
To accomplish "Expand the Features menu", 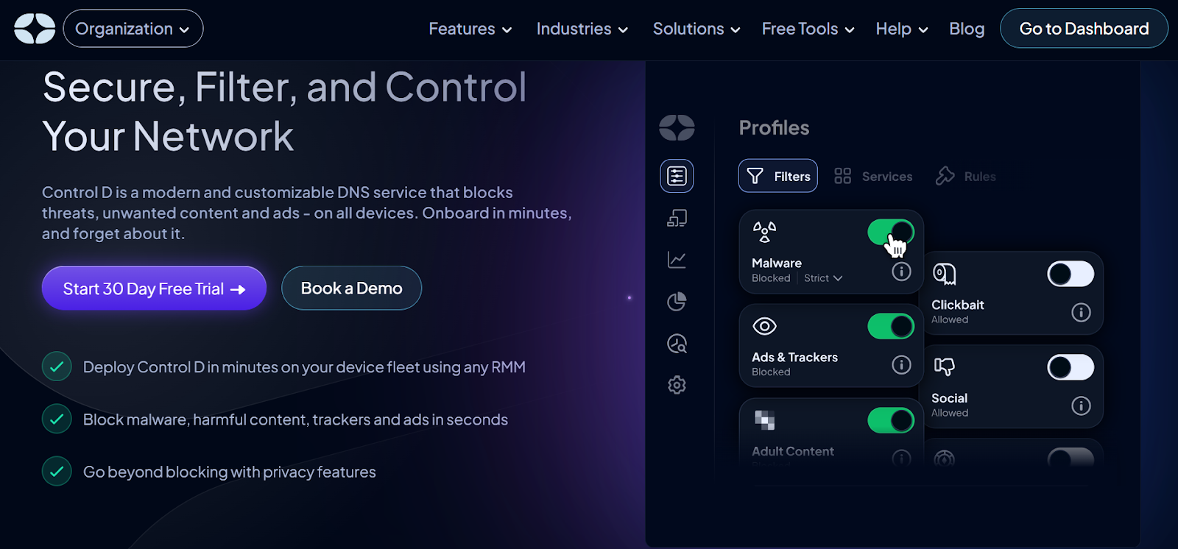I will pos(470,29).
